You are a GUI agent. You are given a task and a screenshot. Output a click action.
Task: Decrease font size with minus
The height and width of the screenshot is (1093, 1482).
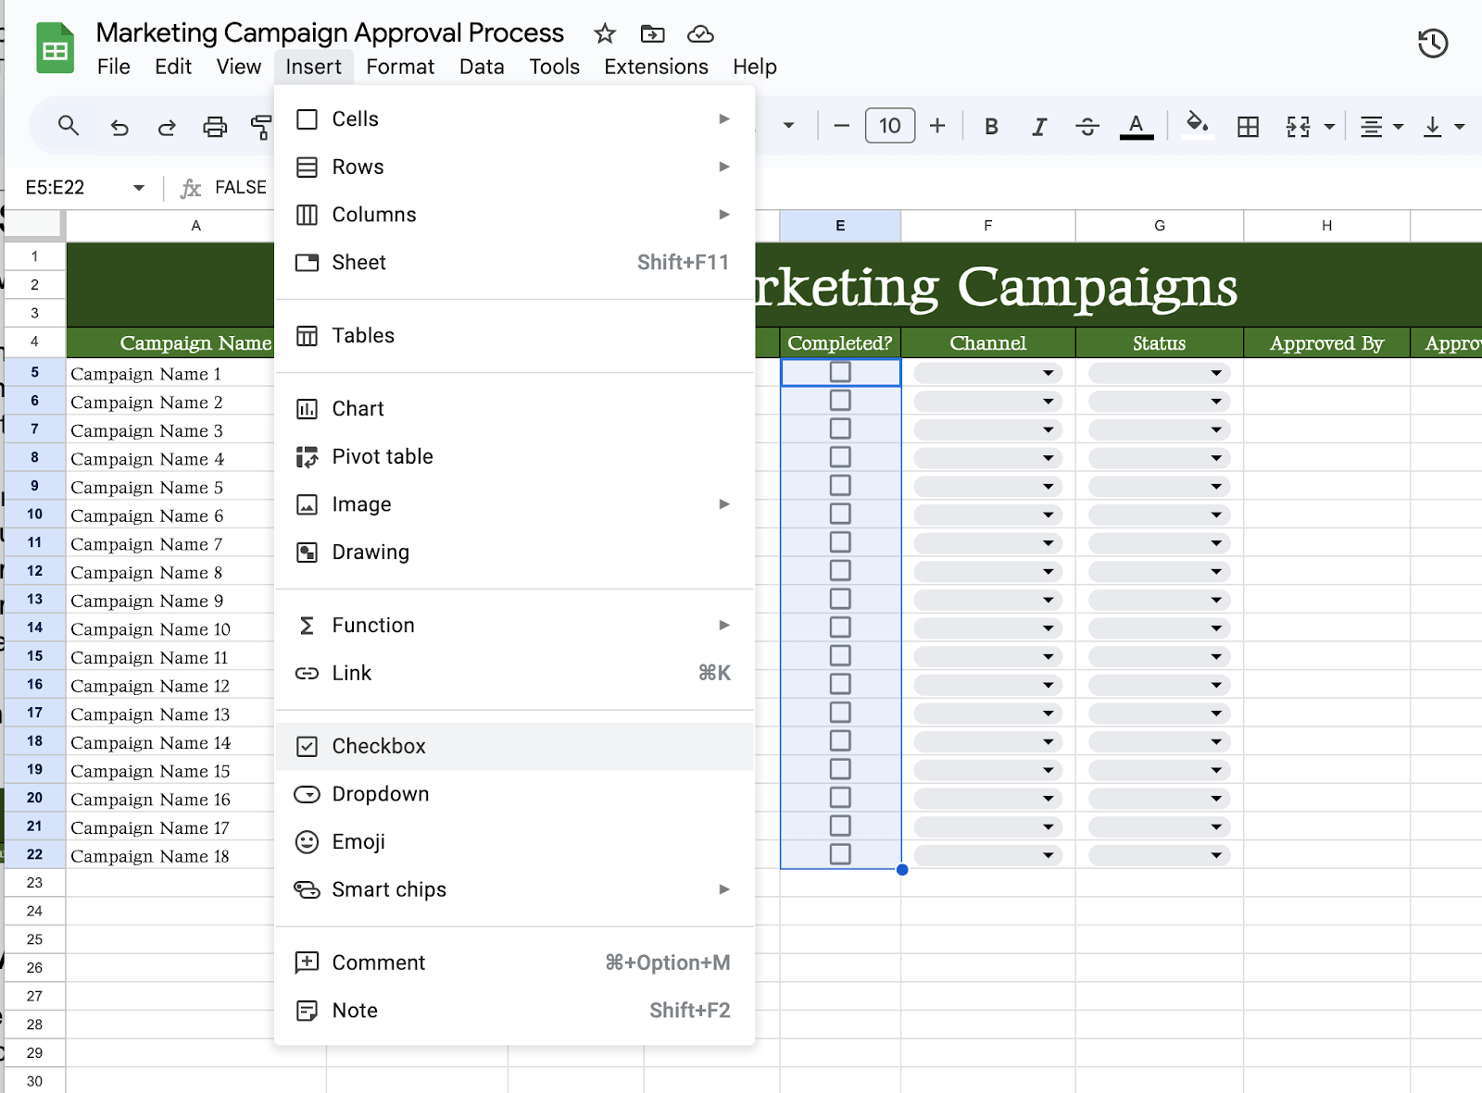841,126
